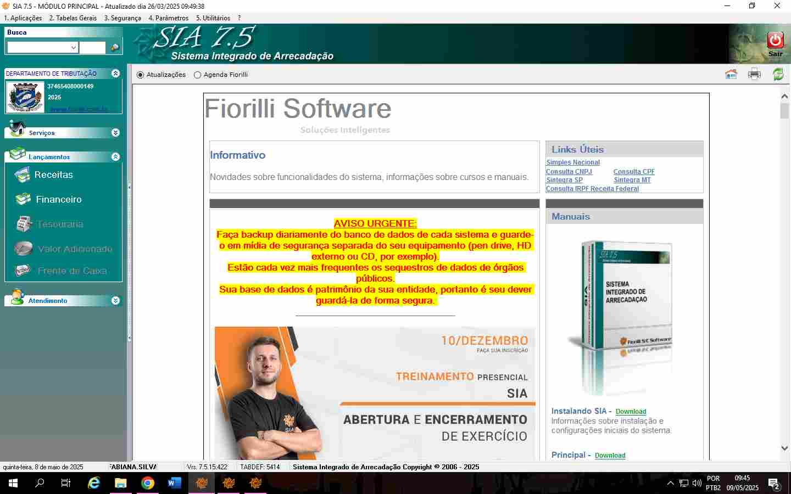Select the Agenda Fiorilli radio button
The image size is (791, 494).
tap(198, 75)
